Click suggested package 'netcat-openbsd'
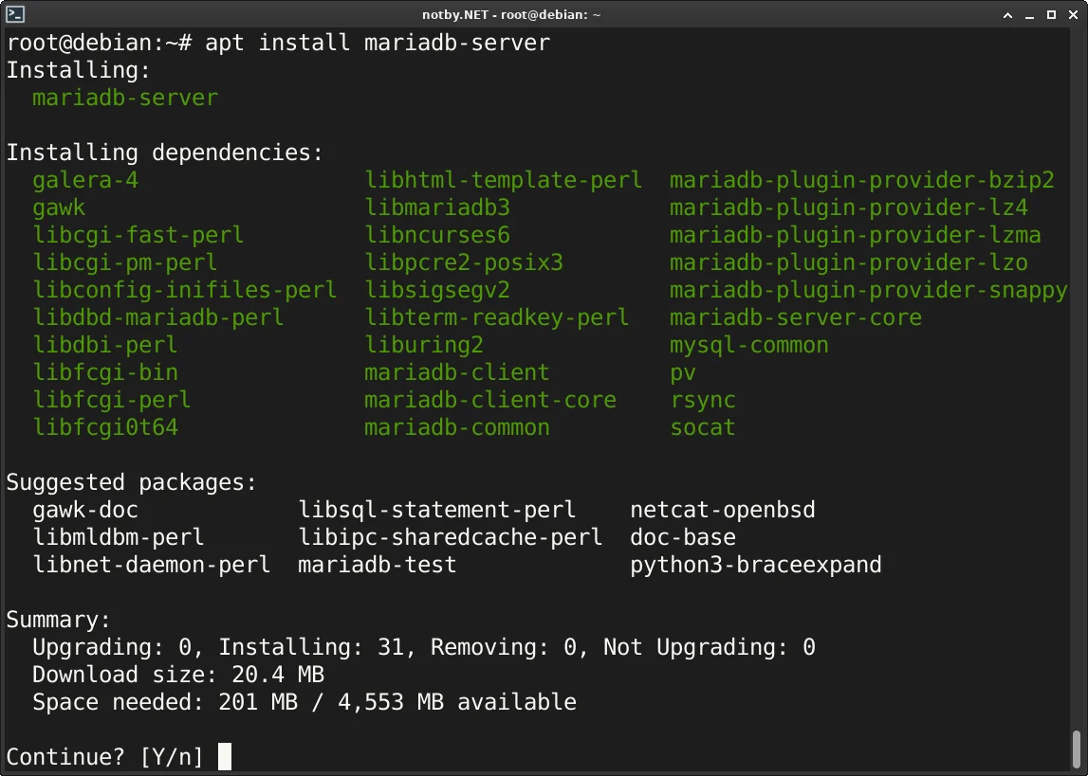The height and width of the screenshot is (776, 1088). (722, 510)
